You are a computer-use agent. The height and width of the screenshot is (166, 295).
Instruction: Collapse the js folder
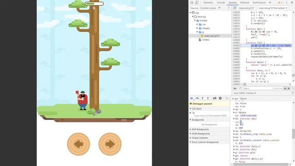(x=197, y=32)
